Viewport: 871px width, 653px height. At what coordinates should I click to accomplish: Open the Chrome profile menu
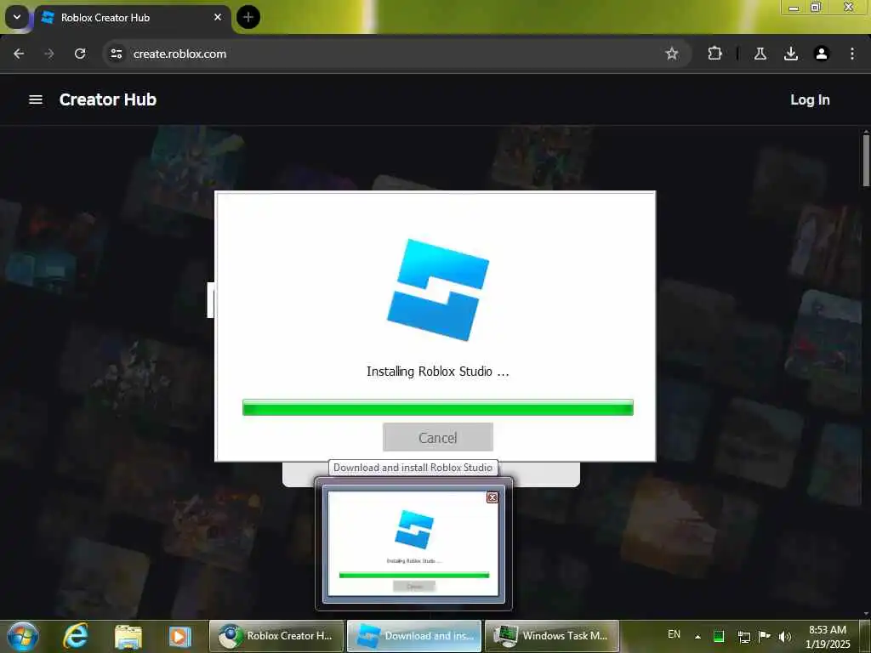(821, 54)
